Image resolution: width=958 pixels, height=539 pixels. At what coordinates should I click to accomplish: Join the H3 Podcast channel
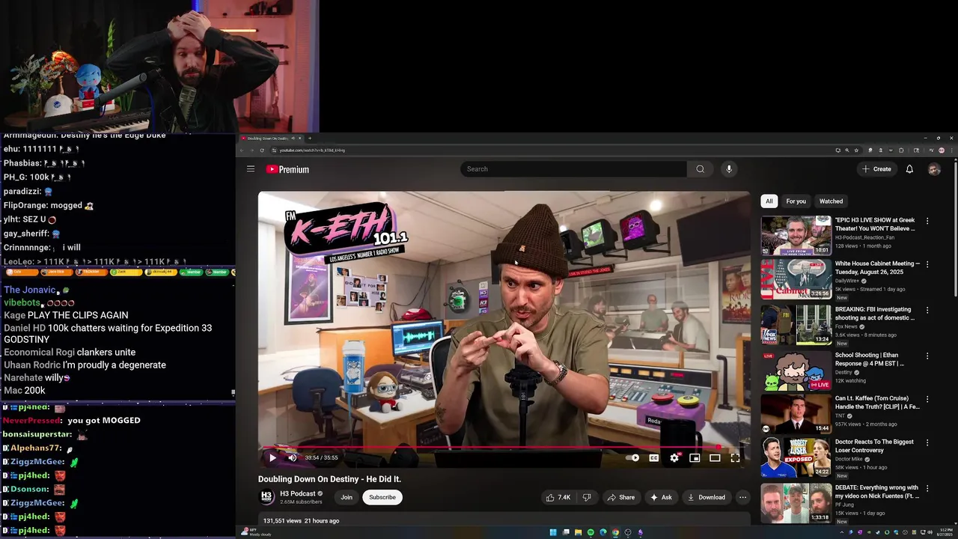point(347,497)
